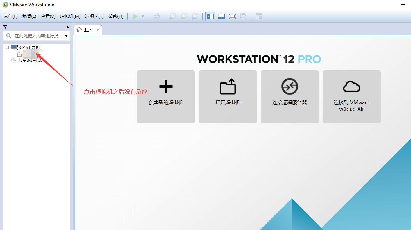
Task: Close the 库 library panel
Action: (x=68, y=27)
